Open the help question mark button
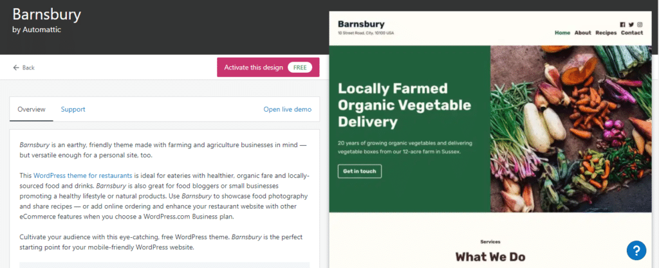 click(x=636, y=250)
